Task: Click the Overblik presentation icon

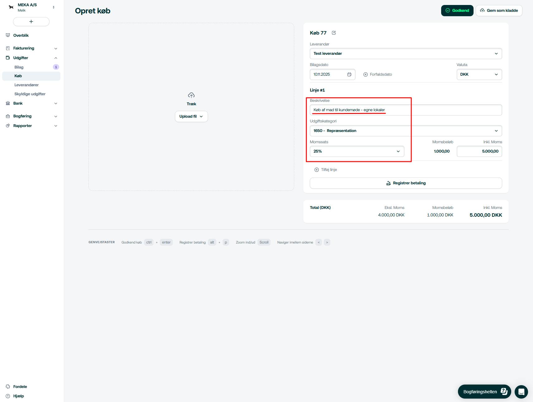Action: [8, 35]
